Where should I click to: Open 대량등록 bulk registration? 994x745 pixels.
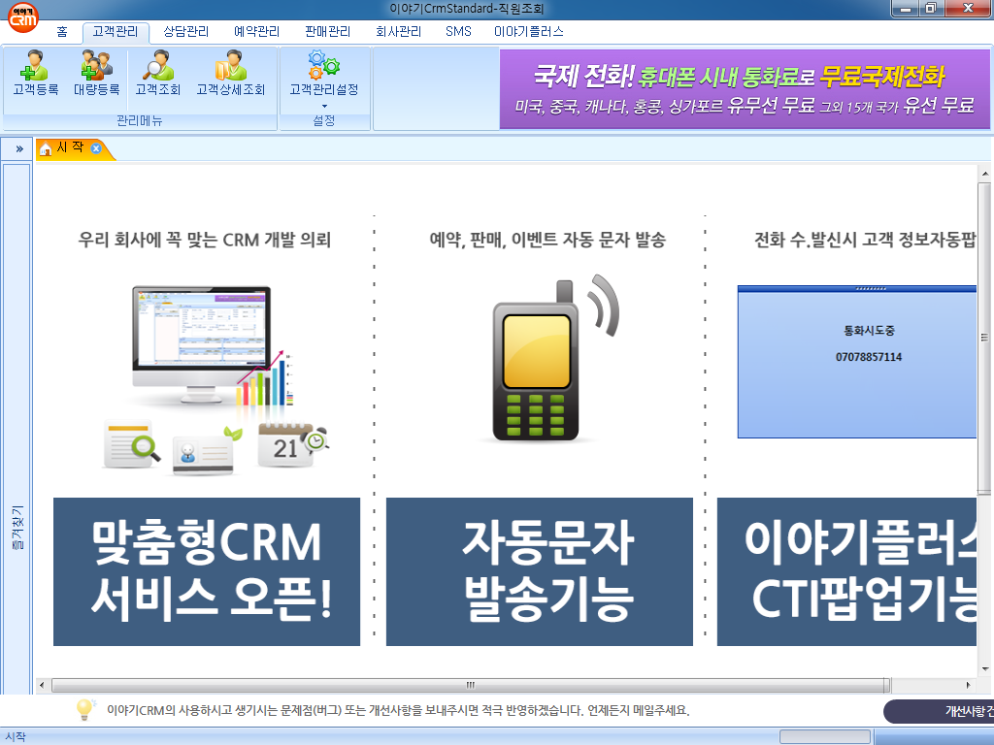pos(96,73)
